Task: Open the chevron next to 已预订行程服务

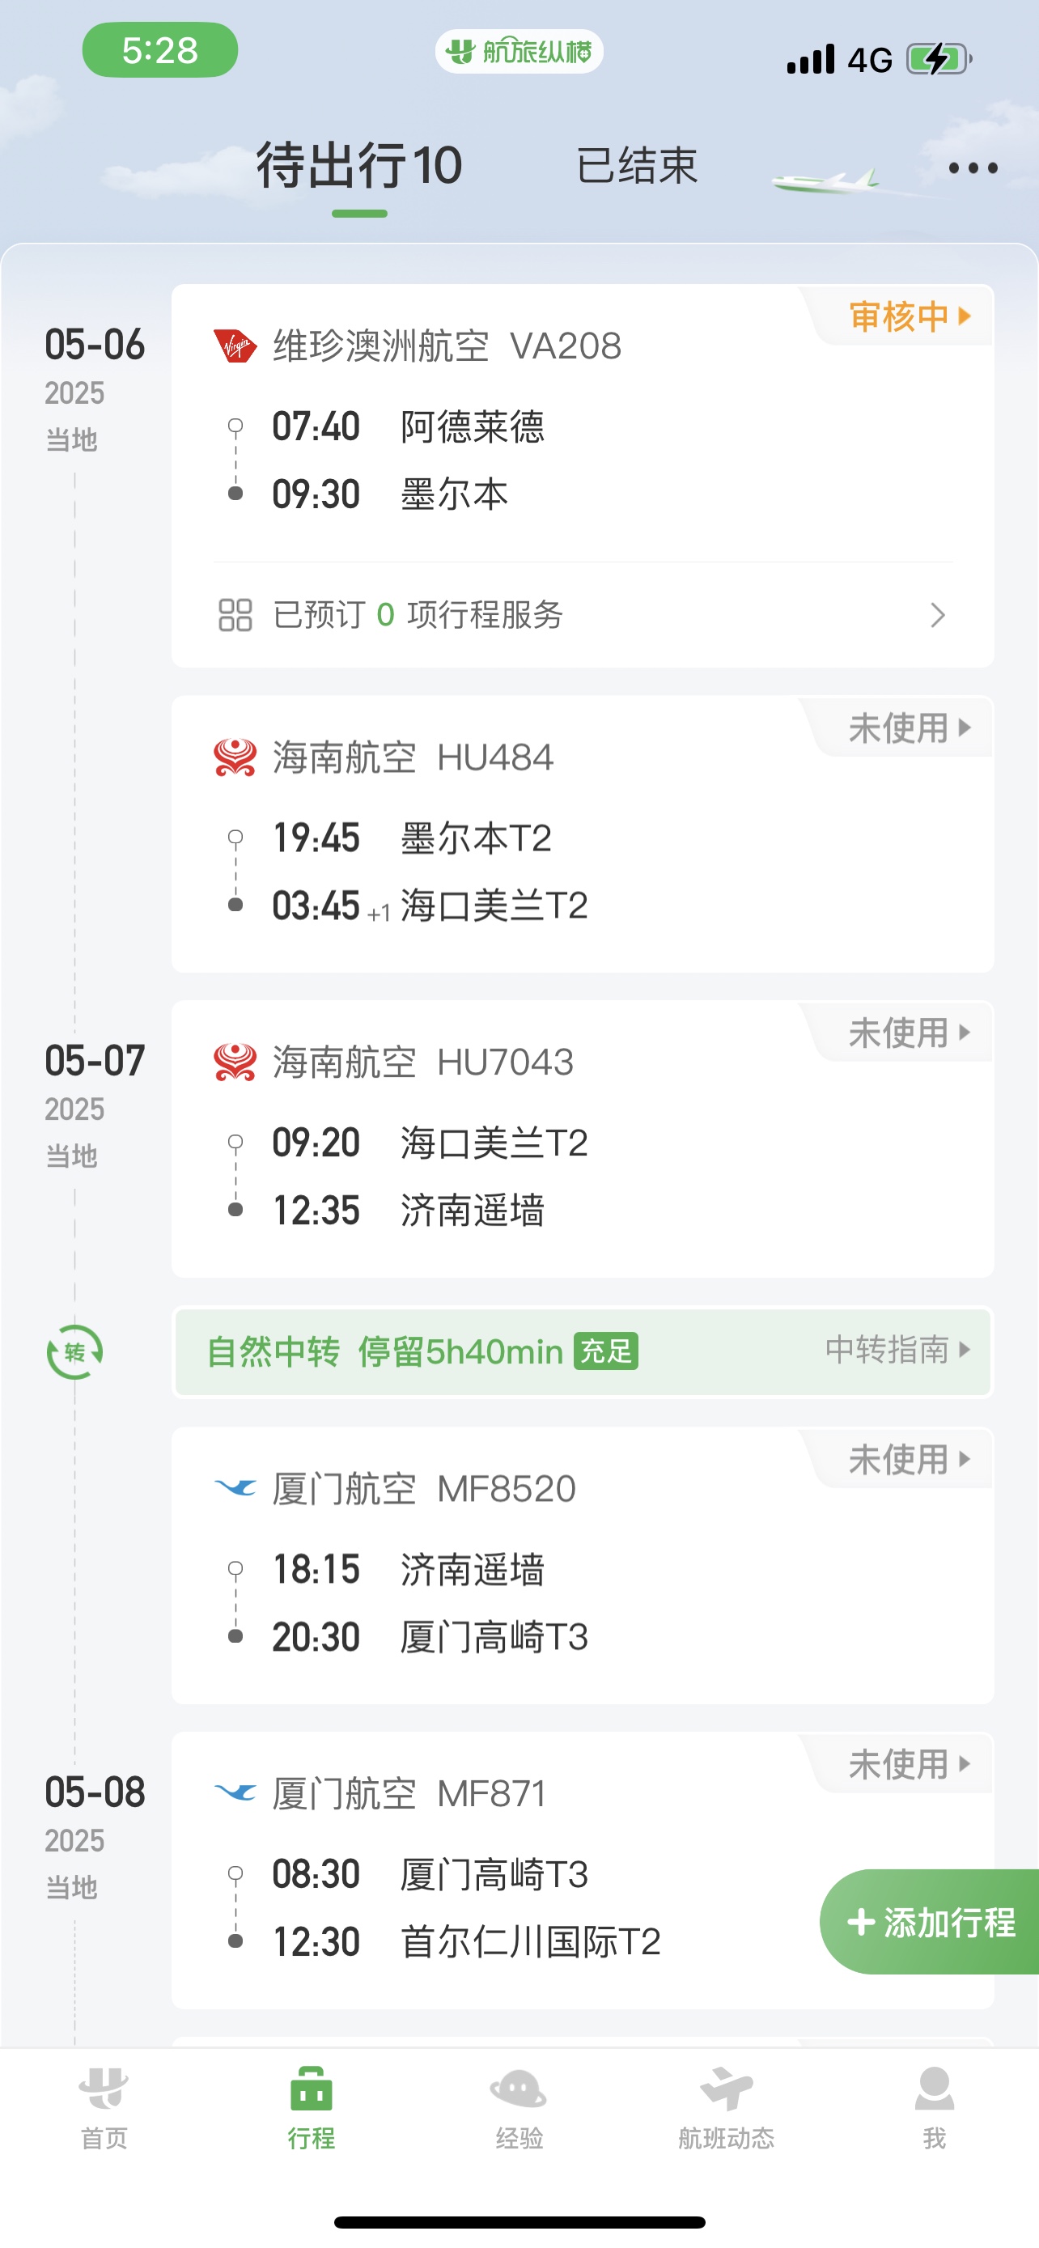Action: (x=938, y=615)
